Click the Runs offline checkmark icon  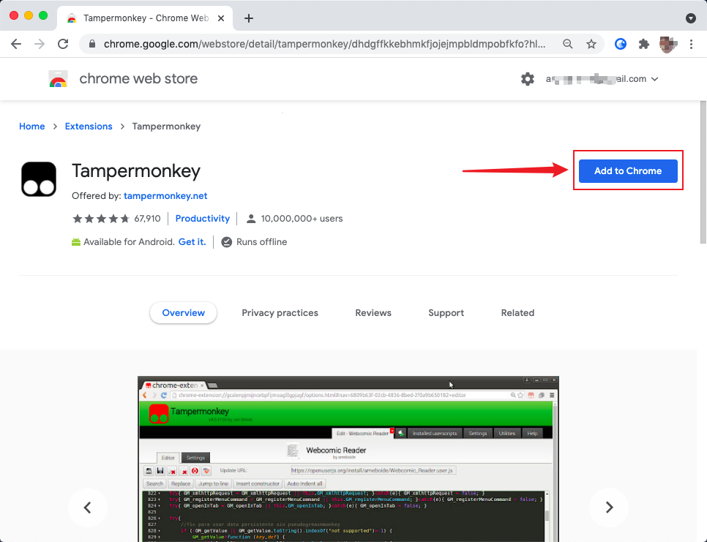(x=227, y=241)
